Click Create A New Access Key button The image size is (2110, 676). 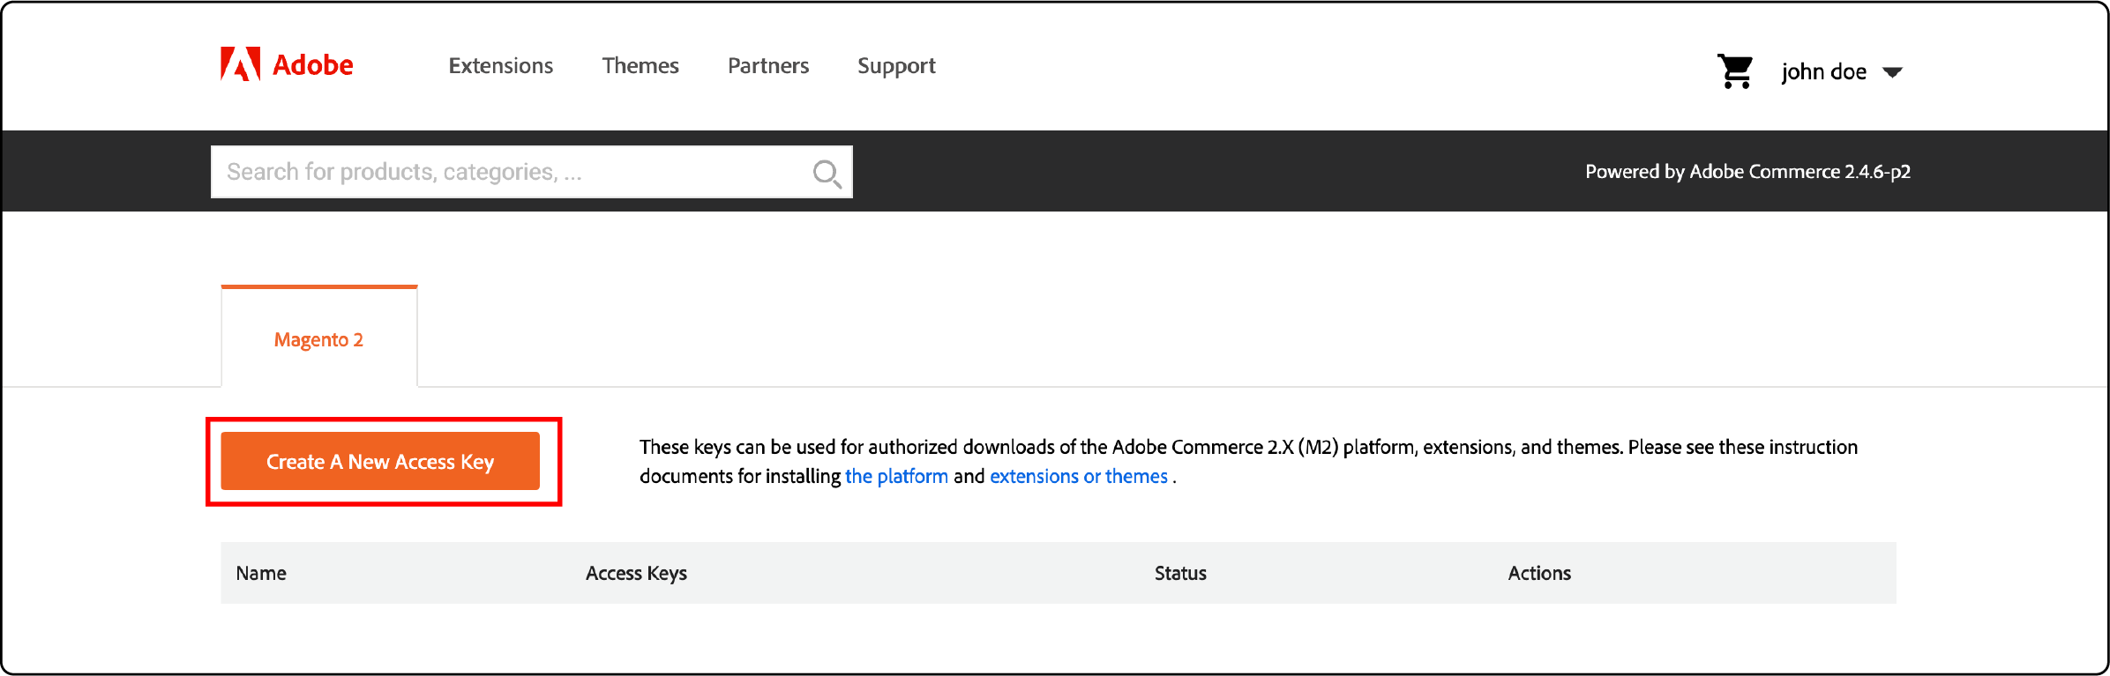[x=380, y=461]
